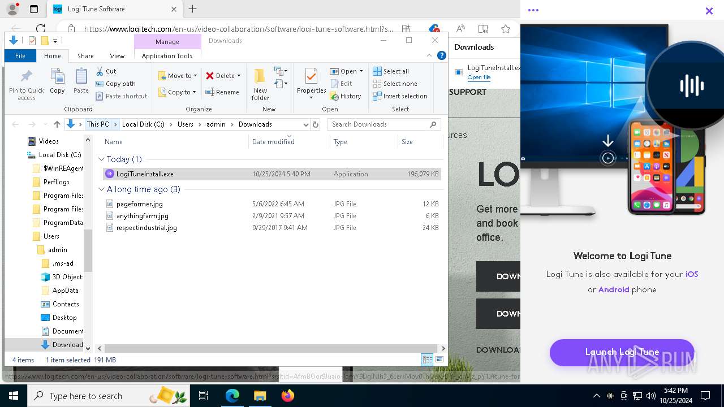
Task: Click the three dots menu in Logi Tune panel
Action: coord(533,10)
